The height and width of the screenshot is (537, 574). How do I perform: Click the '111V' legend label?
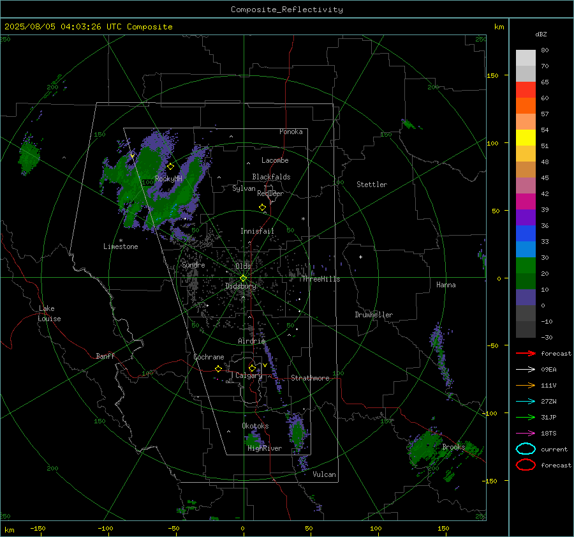pos(548,385)
